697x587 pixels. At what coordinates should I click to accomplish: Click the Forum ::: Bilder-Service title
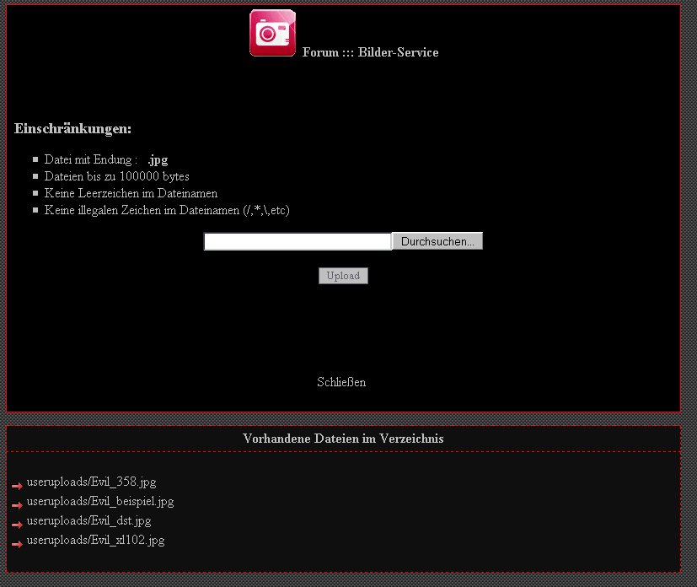point(370,52)
